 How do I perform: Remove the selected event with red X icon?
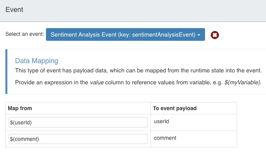coord(215,35)
